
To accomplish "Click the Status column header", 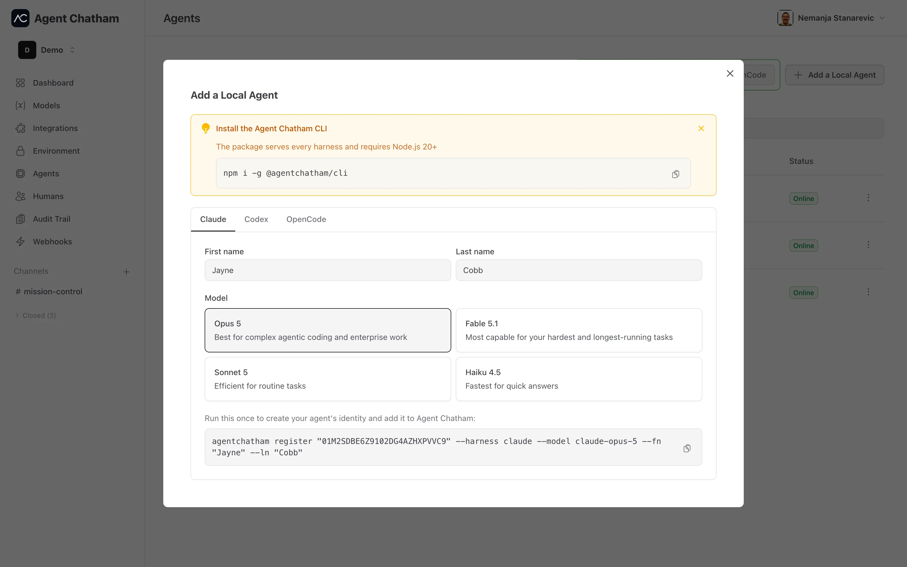I will click(x=801, y=161).
